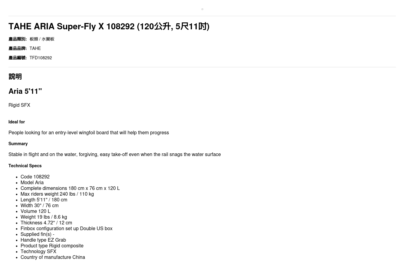402x274 pixels.
Task: Click the Finbox configuration spec line
Action: pos(66,229)
